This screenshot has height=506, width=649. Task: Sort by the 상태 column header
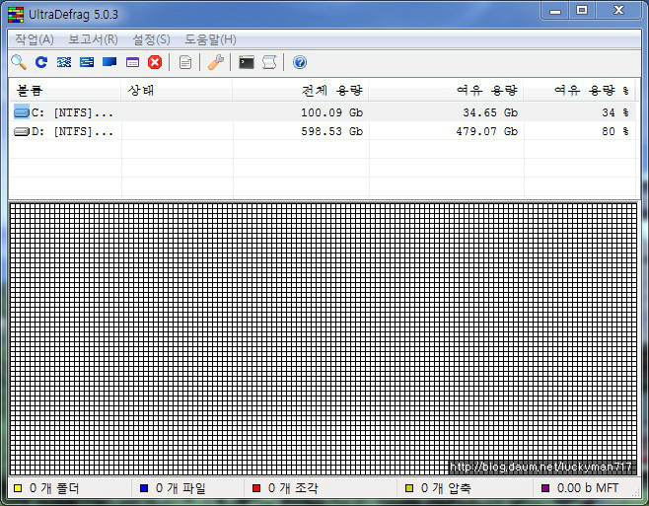point(177,91)
